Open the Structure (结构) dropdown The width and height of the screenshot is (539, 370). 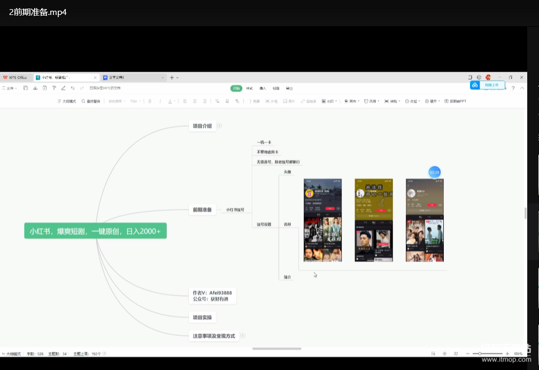coord(392,101)
